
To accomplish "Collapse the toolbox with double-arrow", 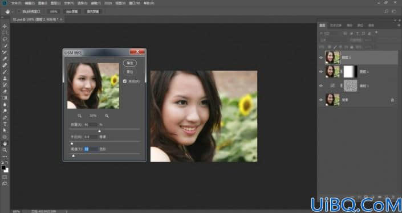I will 2,18.
